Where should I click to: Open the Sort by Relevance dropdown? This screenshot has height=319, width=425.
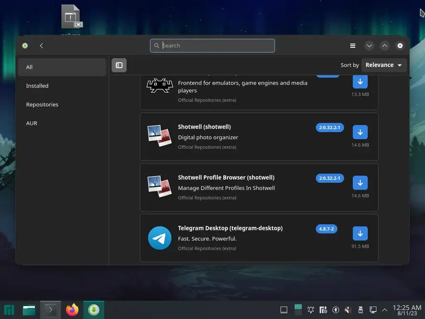click(384, 65)
